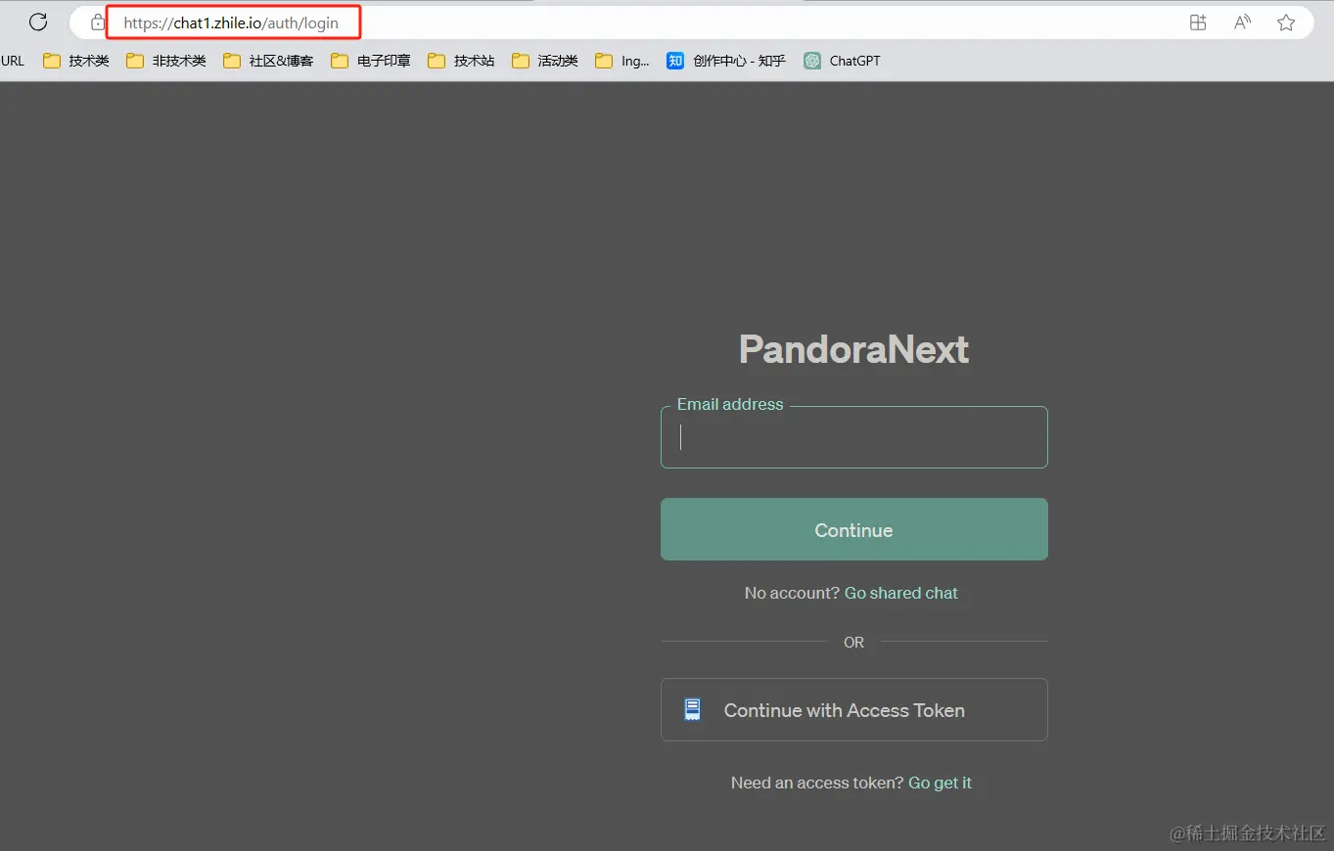Click the Email address input field

pos(854,437)
